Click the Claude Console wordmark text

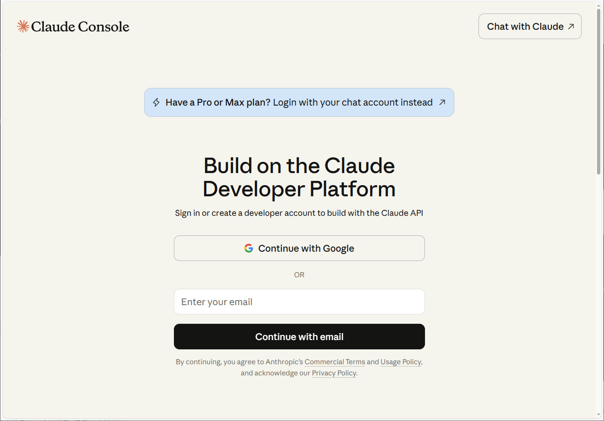click(x=80, y=27)
